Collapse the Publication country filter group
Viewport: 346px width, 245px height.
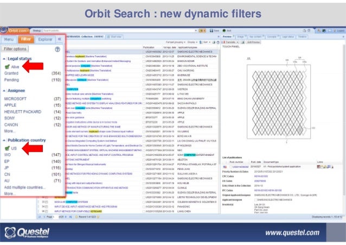click(4, 140)
